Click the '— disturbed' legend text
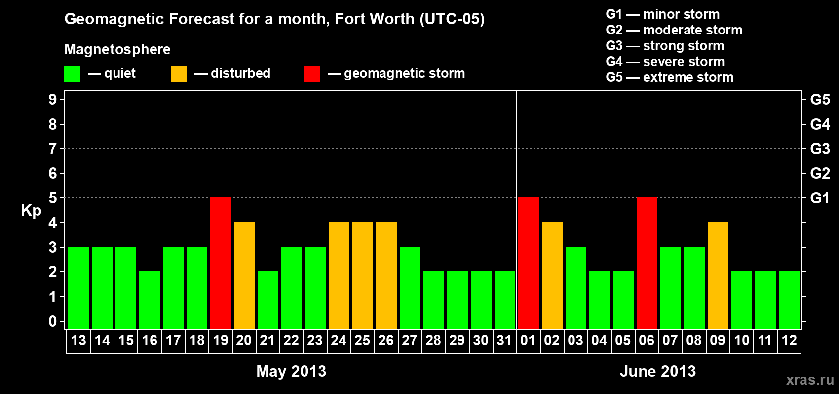Image resolution: width=839 pixels, height=394 pixels. [x=232, y=73]
